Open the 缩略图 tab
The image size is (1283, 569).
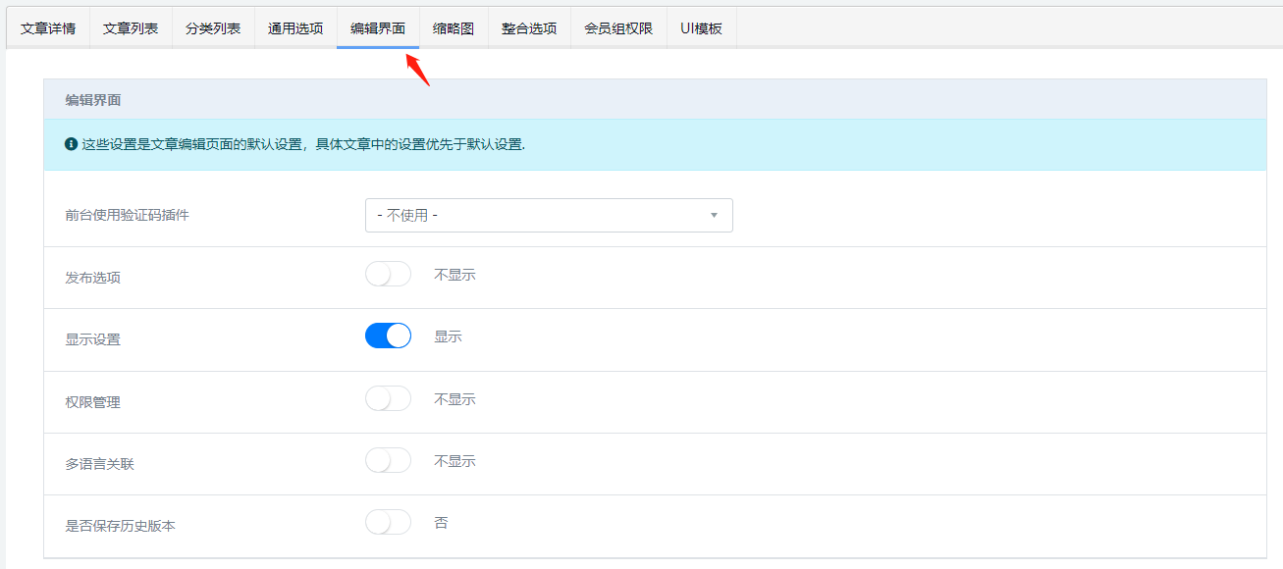[454, 28]
